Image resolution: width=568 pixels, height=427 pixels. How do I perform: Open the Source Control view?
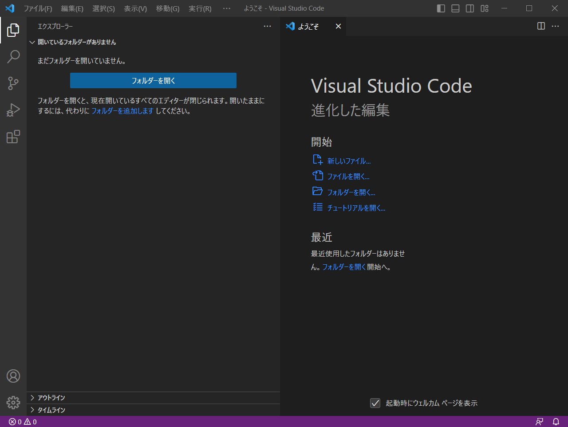coord(13,83)
